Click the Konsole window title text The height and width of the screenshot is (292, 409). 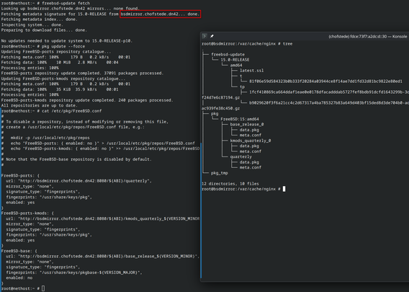coord(368,36)
